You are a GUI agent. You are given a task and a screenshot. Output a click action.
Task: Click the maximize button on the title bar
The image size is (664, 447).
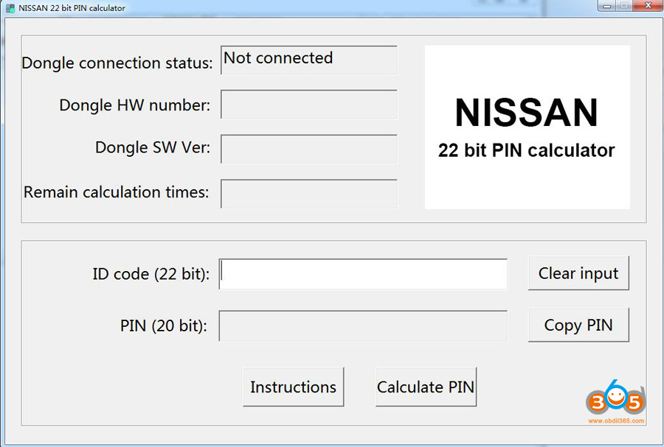point(626,6)
